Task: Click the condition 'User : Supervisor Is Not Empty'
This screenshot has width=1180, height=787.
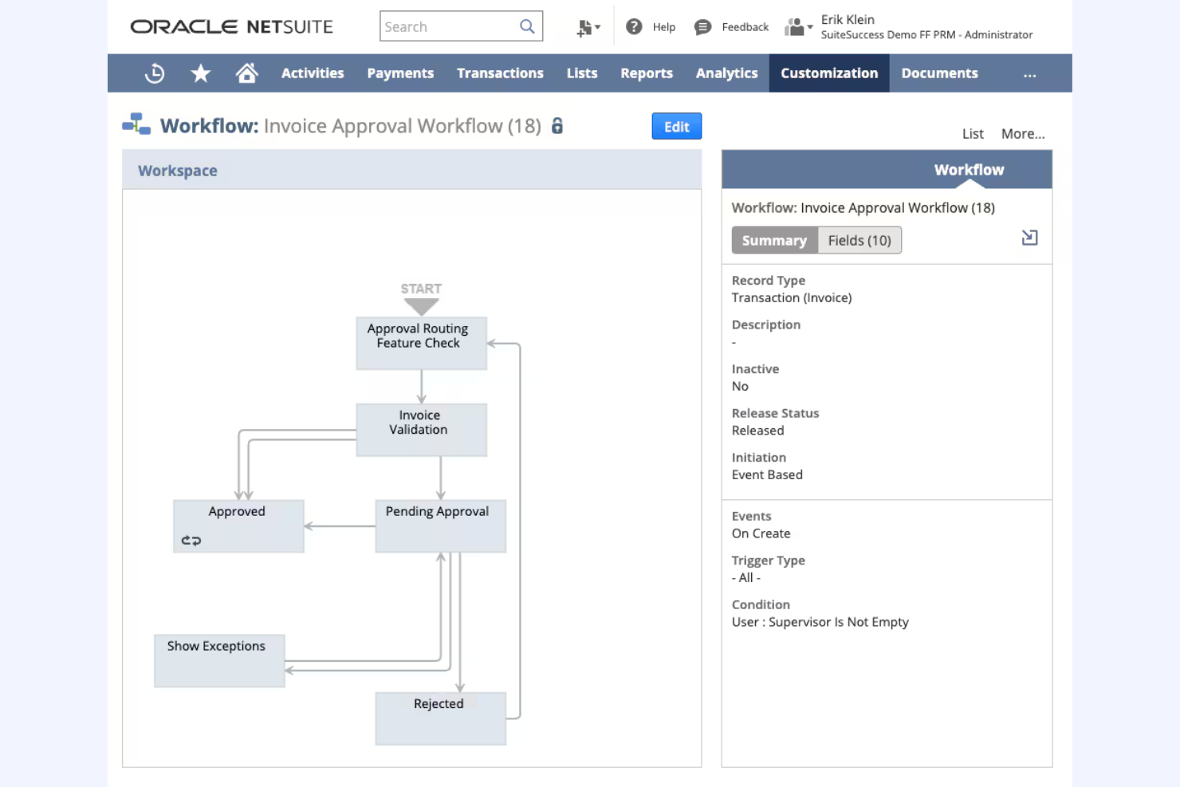Action: [820, 622]
